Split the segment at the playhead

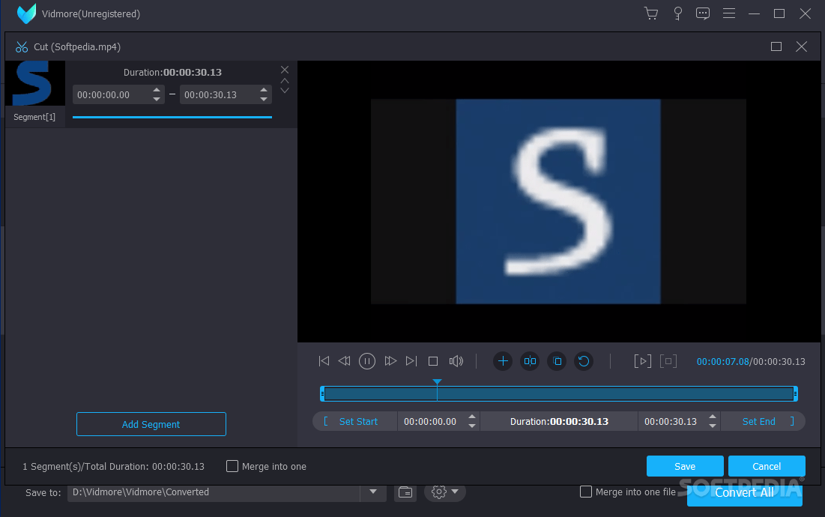coord(530,360)
